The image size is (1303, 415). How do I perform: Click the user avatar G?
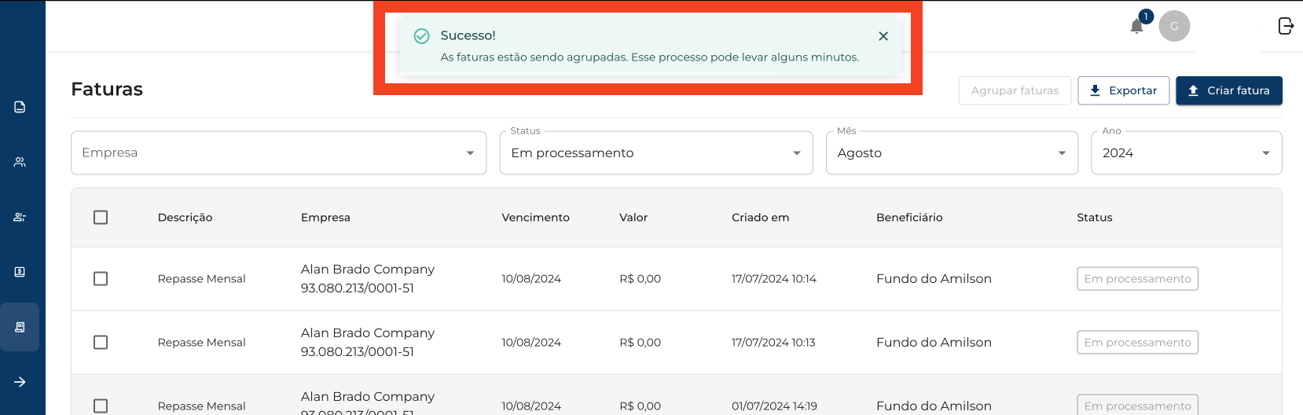tap(1174, 26)
